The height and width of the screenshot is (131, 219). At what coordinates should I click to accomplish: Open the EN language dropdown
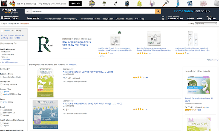click(164, 18)
